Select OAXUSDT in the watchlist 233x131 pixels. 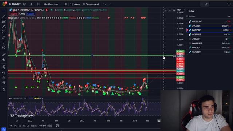coord(210,52)
